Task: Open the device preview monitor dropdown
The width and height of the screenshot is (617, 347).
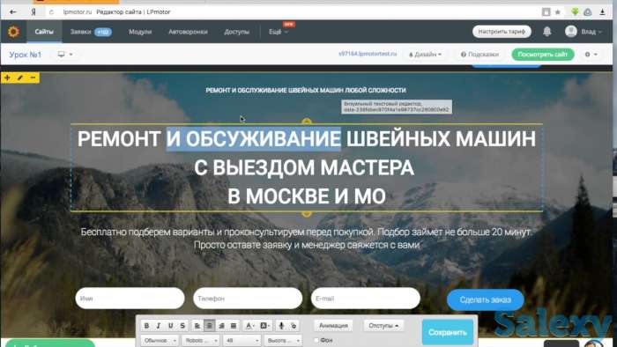Action: pyautogui.click(x=65, y=55)
